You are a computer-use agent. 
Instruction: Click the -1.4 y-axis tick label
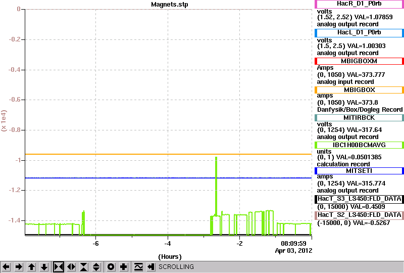click(x=15, y=220)
